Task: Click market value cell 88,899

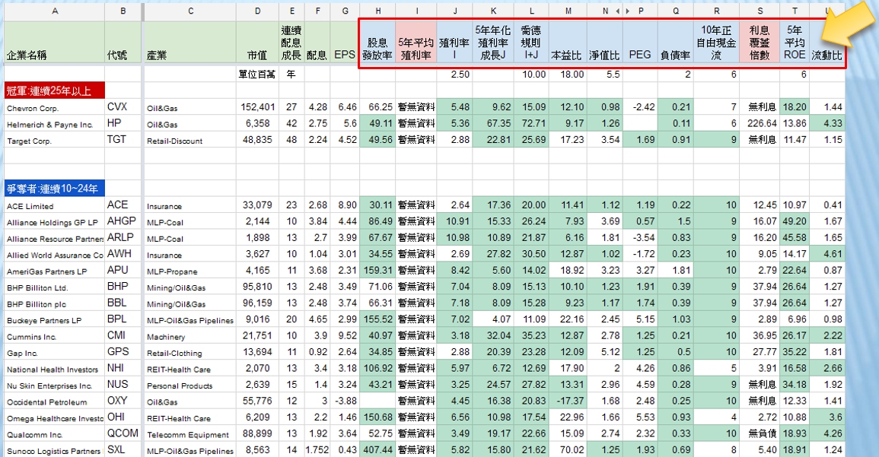Action: click(257, 433)
